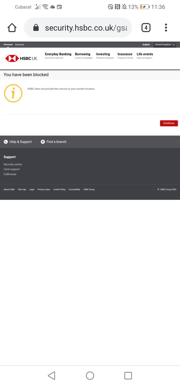
Task: Open the Accessibility footer link
Action: click(x=74, y=189)
